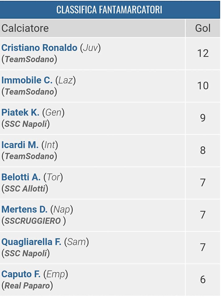Viewport: 221px width, 297px height.
Task: Open Mertens D. player details
Action: coord(24,209)
